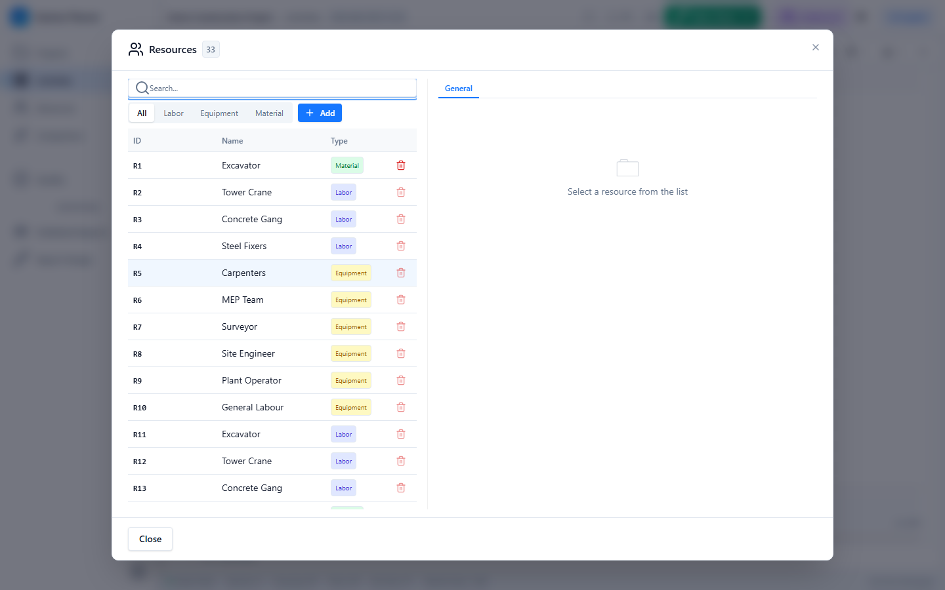Click the Equipment tag on Carpenters
The height and width of the screenshot is (590, 945).
tap(351, 273)
